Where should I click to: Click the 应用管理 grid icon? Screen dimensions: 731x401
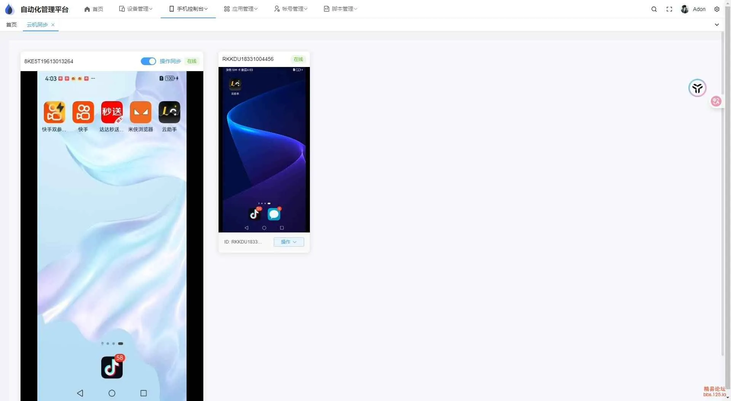tap(227, 8)
